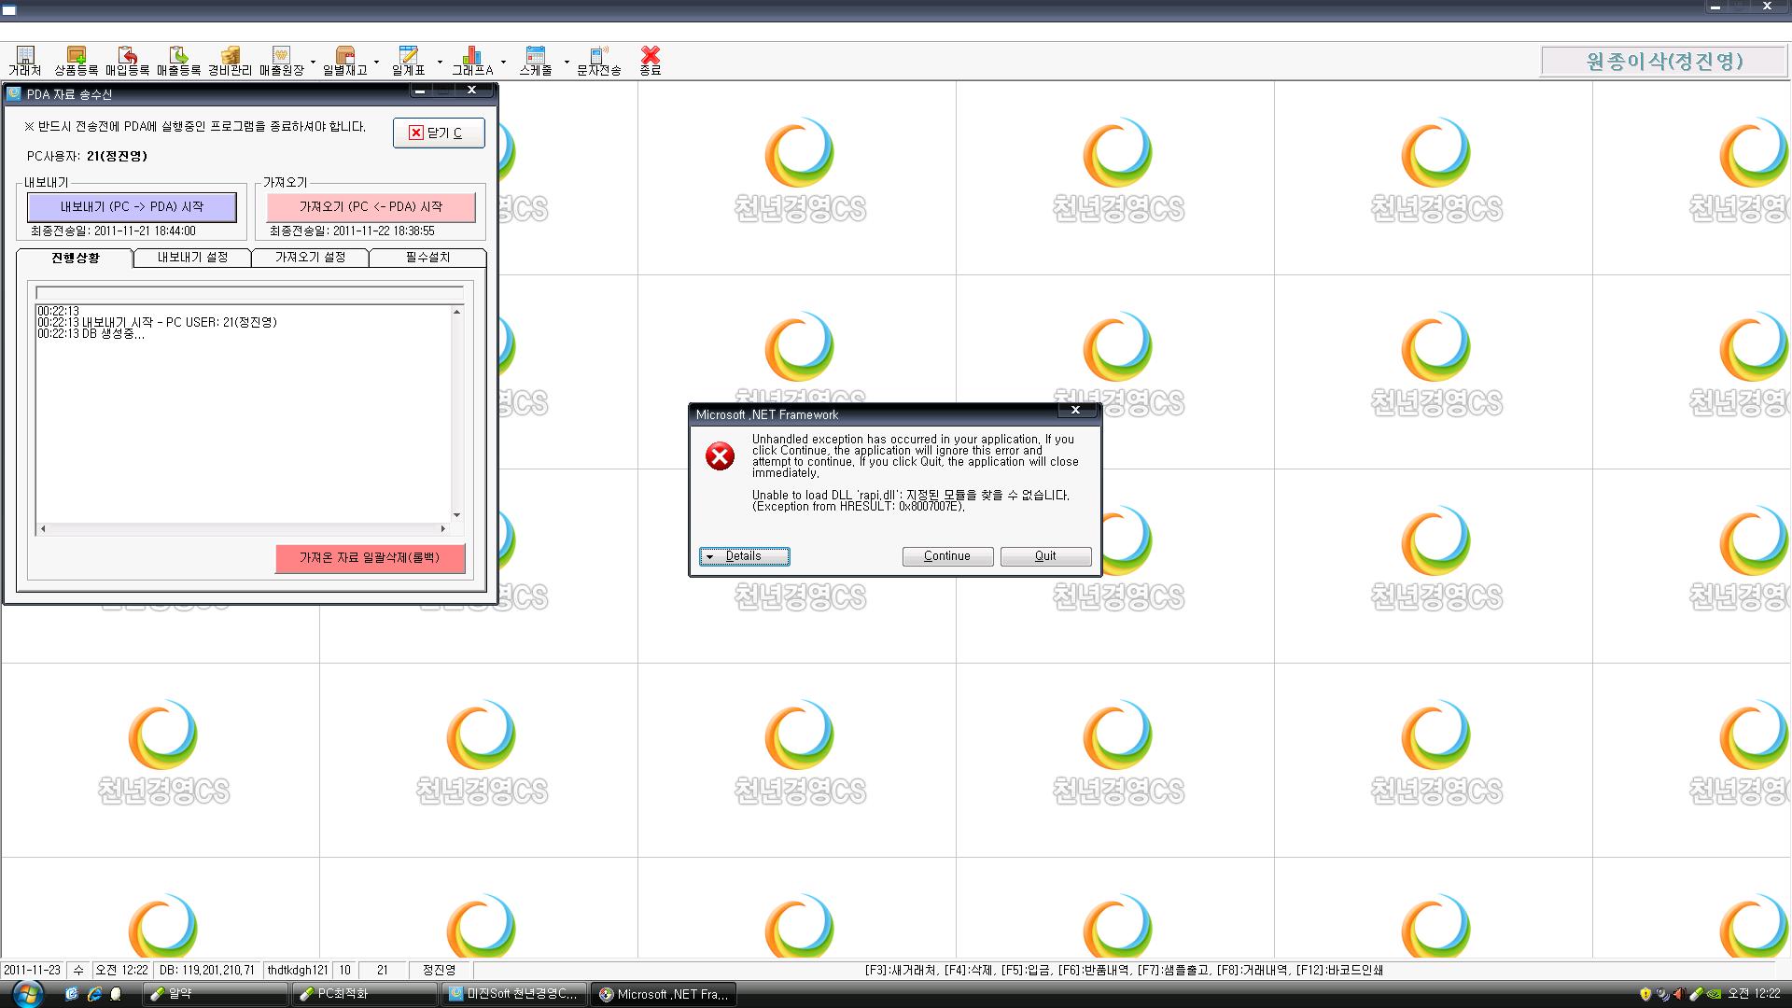The height and width of the screenshot is (1008, 1792).
Task: Click the white quick launch icon
Action: point(116,994)
